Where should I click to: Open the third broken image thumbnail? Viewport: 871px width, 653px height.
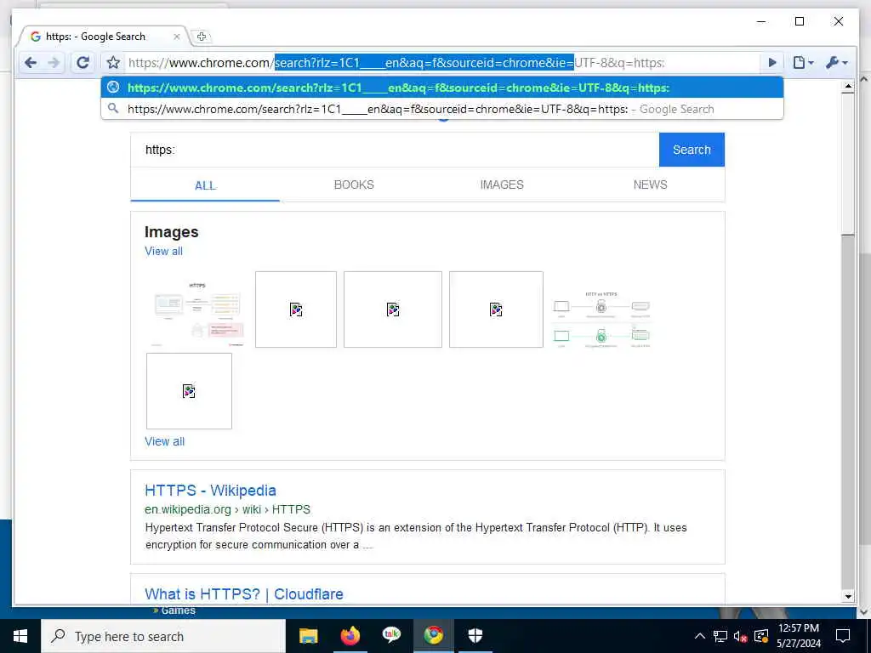coord(393,309)
